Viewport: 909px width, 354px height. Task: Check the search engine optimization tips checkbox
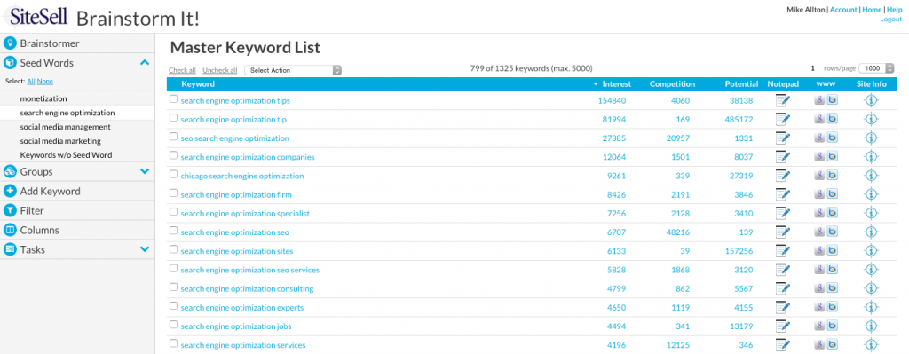tap(173, 99)
